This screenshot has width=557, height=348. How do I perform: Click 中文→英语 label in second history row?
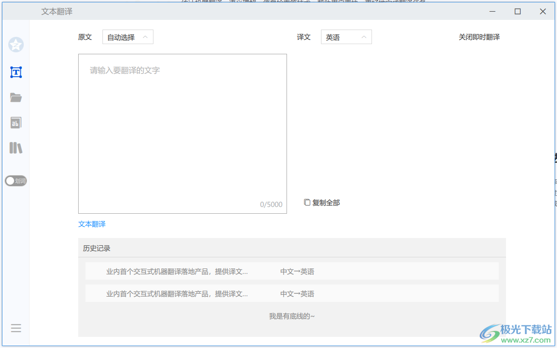(297, 294)
